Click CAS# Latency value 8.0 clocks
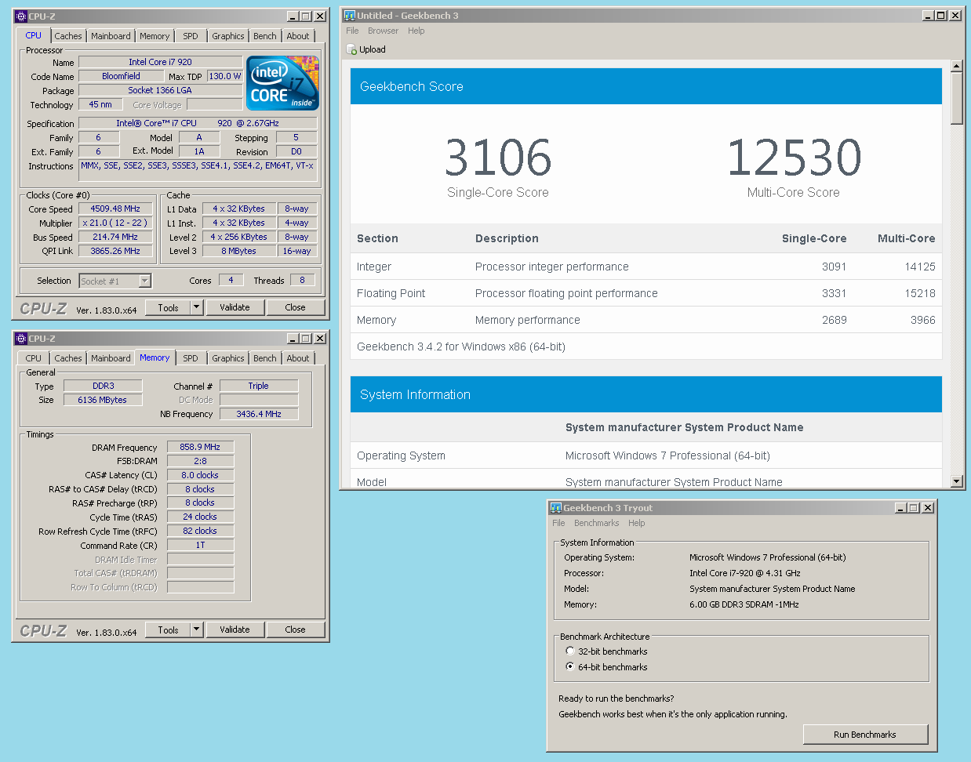The width and height of the screenshot is (971, 762). click(x=200, y=475)
